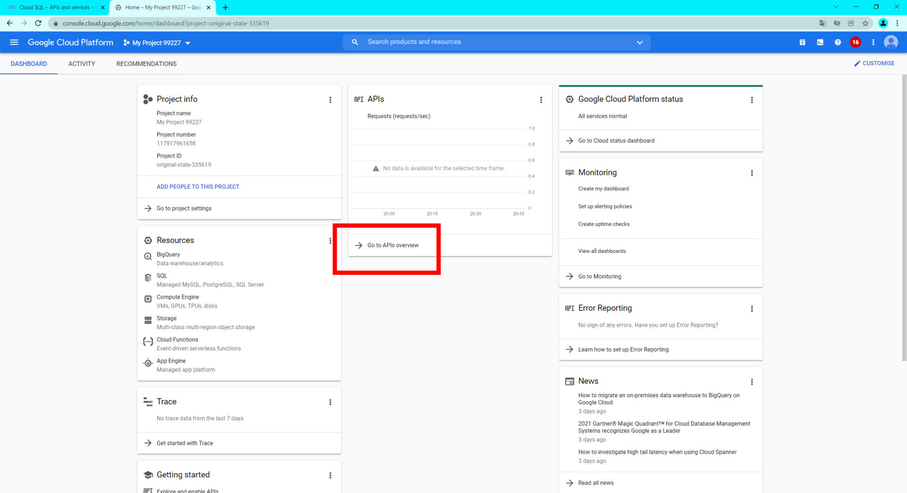Open Monitoring card options menu

coord(752,173)
